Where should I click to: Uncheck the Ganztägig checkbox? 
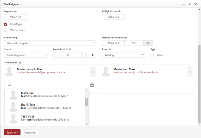[6, 24]
